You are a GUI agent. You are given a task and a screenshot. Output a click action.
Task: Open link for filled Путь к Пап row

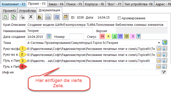pos(165,60)
